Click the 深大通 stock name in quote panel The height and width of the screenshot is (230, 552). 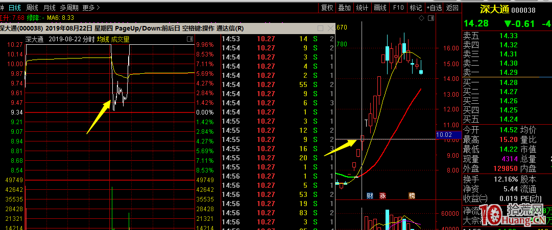pyautogui.click(x=495, y=10)
